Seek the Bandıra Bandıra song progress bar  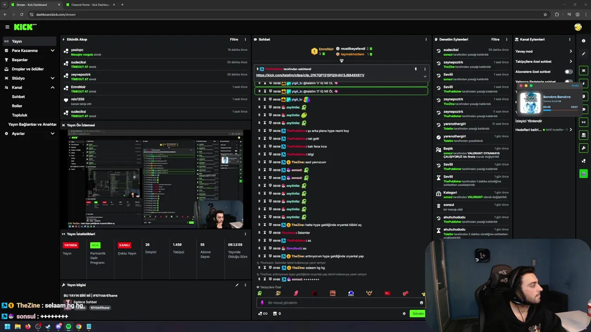[x=561, y=110]
